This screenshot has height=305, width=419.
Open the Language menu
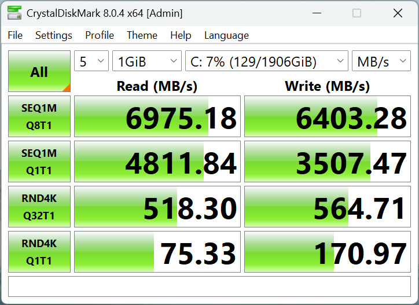click(226, 35)
